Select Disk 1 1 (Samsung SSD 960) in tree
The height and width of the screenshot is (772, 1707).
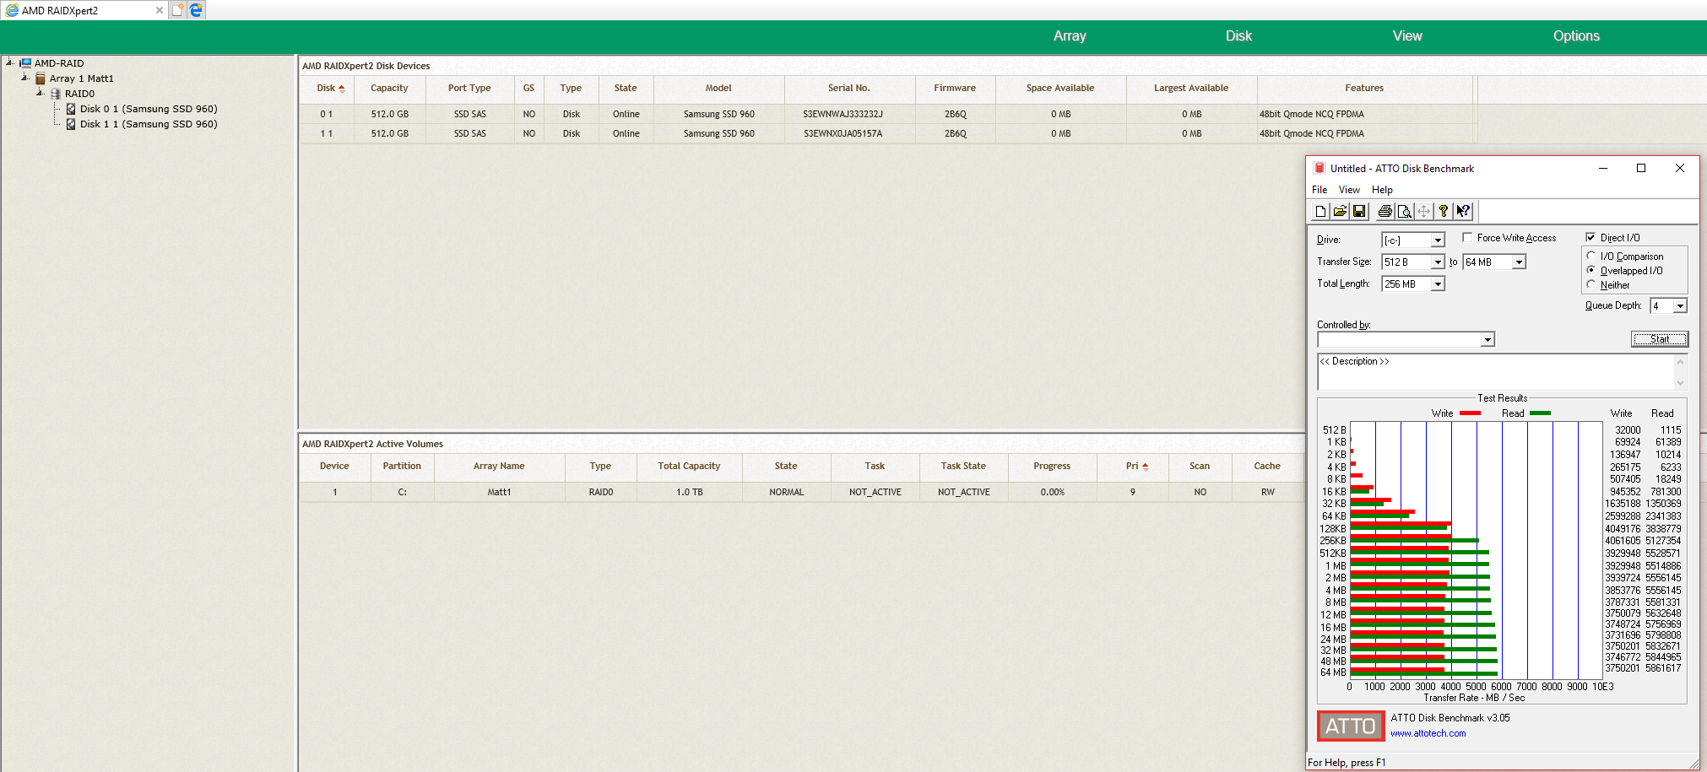tap(149, 124)
